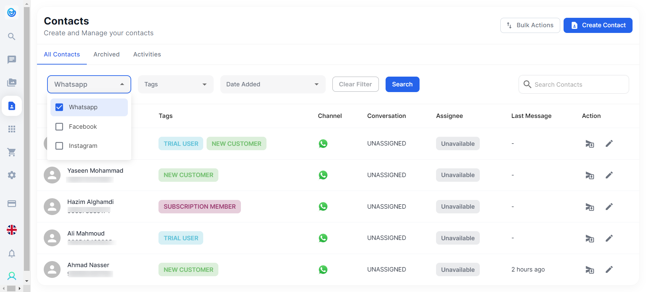
Task: Edit Hazim Alghamdi contact with pencil icon
Action: pos(609,207)
